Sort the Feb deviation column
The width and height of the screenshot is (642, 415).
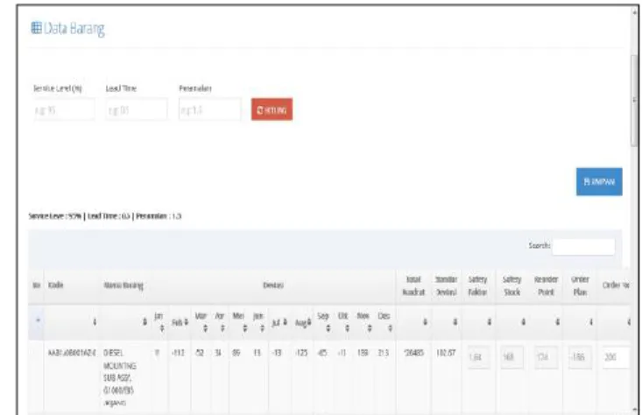(x=186, y=322)
